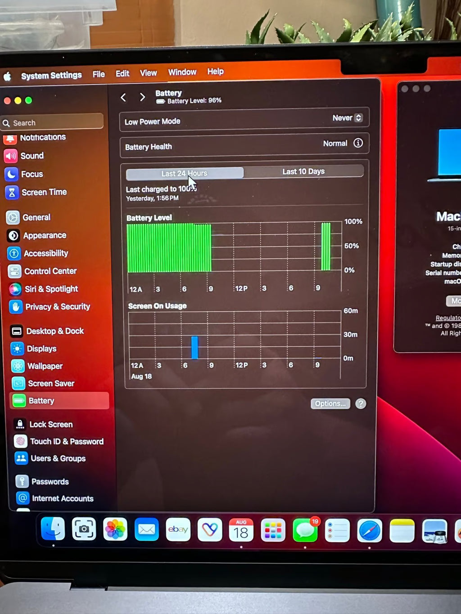Click the settings Search field
Image resolution: width=461 pixels, height=614 pixels.
pos(52,122)
